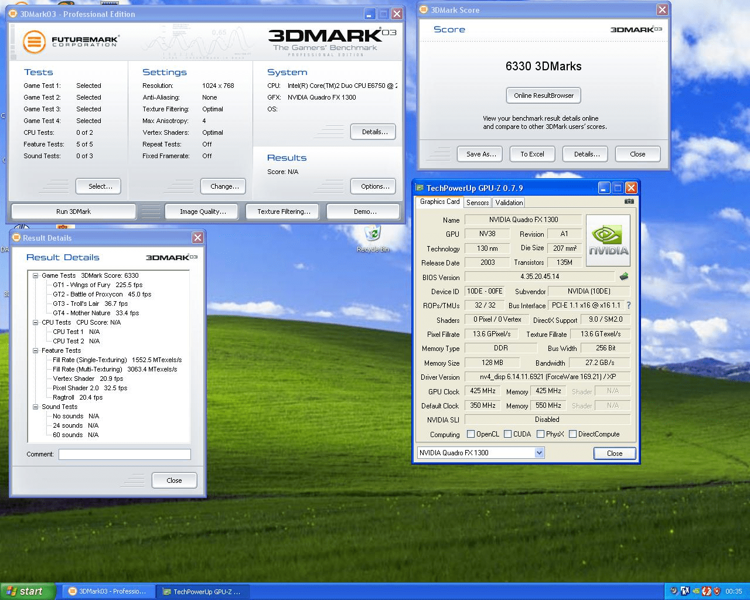Select GT3 - Troll's Lair row
The width and height of the screenshot is (750, 600).
[x=90, y=304]
